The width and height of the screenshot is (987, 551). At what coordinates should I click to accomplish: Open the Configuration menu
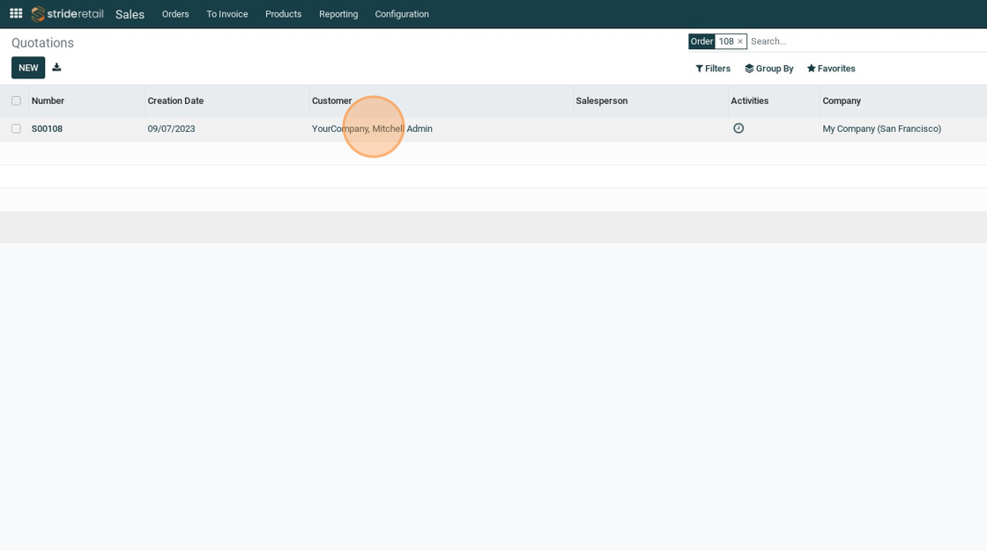point(402,14)
